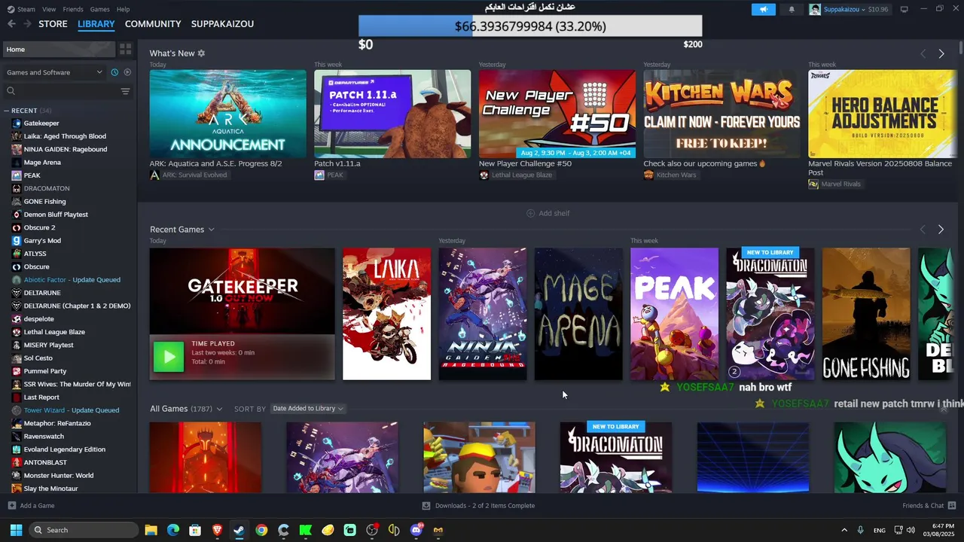Click the library search field

click(x=62, y=91)
